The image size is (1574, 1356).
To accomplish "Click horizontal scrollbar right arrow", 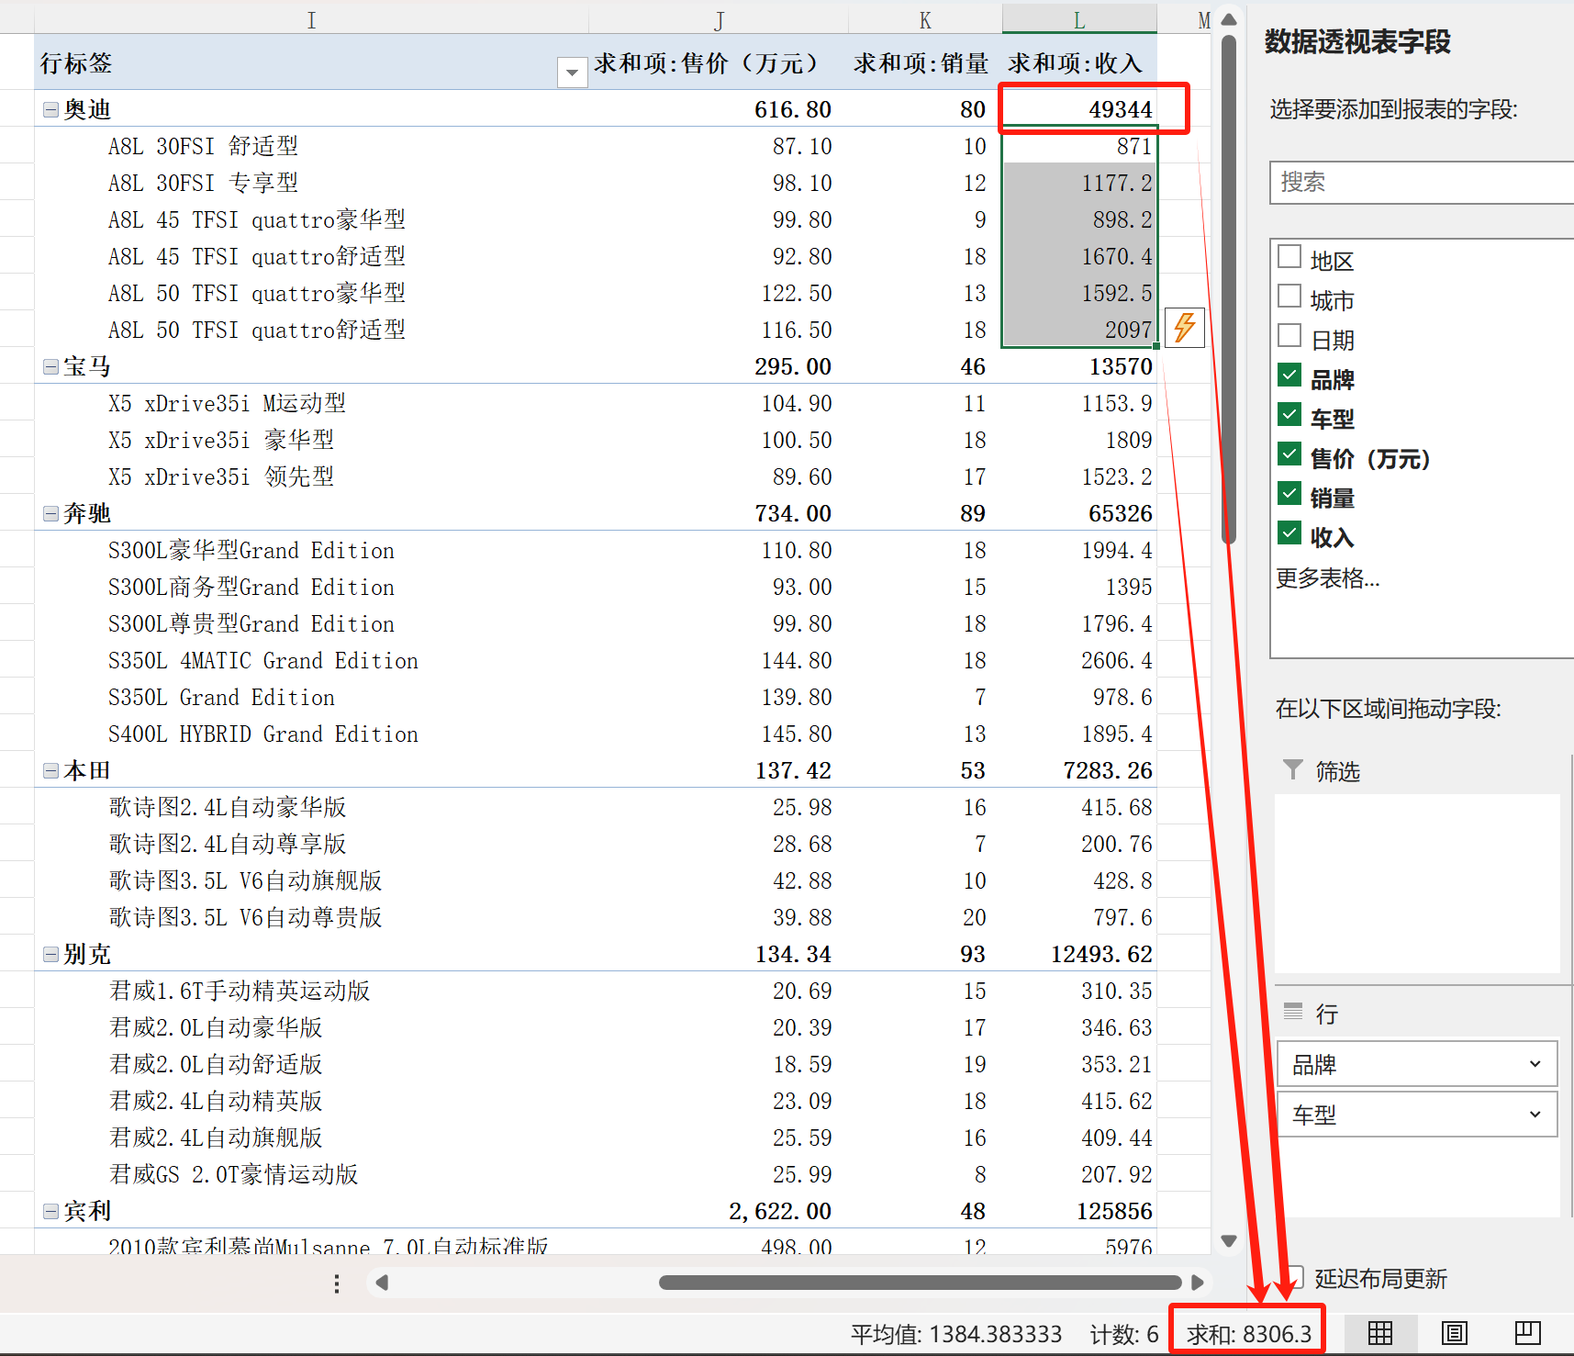I will (x=1197, y=1283).
